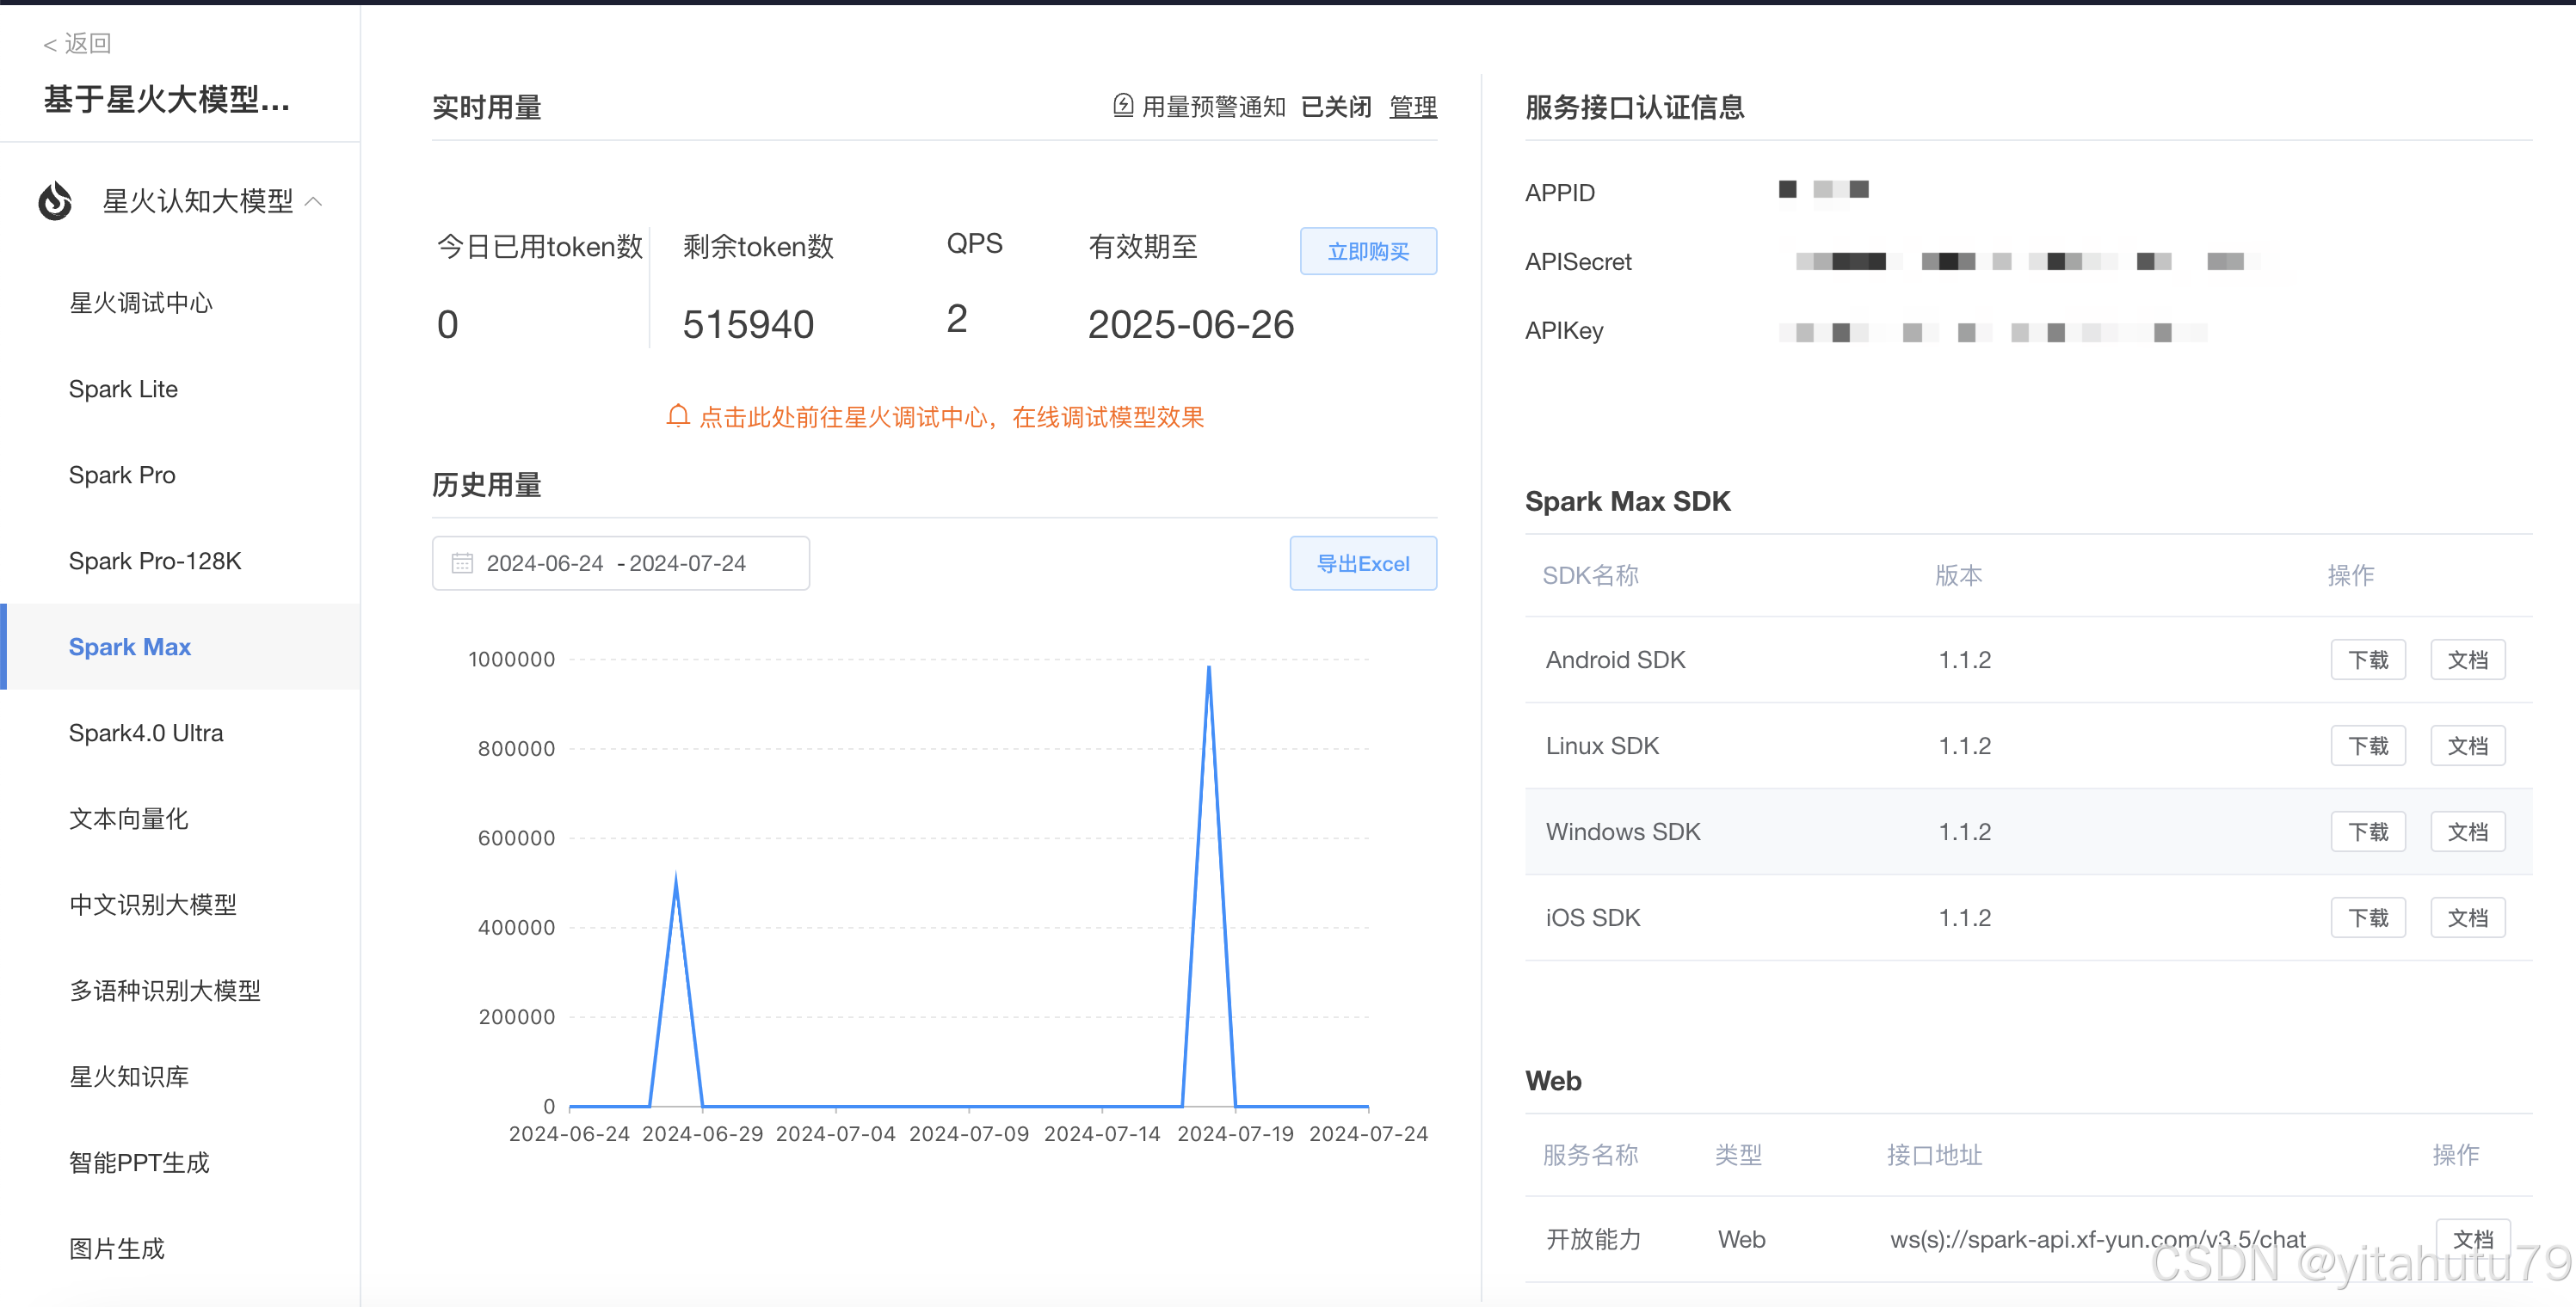This screenshot has height=1307, width=2576.
Task: Click the 2024-06-29 chart axis label
Action: [702, 1133]
